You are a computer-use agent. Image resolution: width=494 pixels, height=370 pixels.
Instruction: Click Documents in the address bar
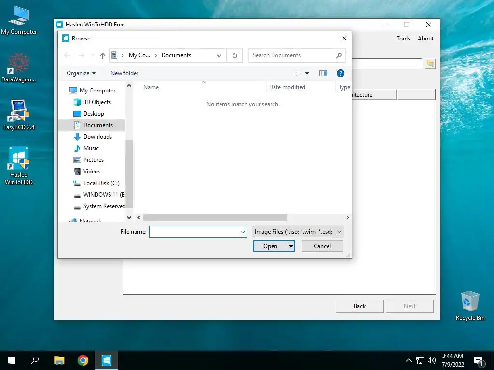(176, 56)
